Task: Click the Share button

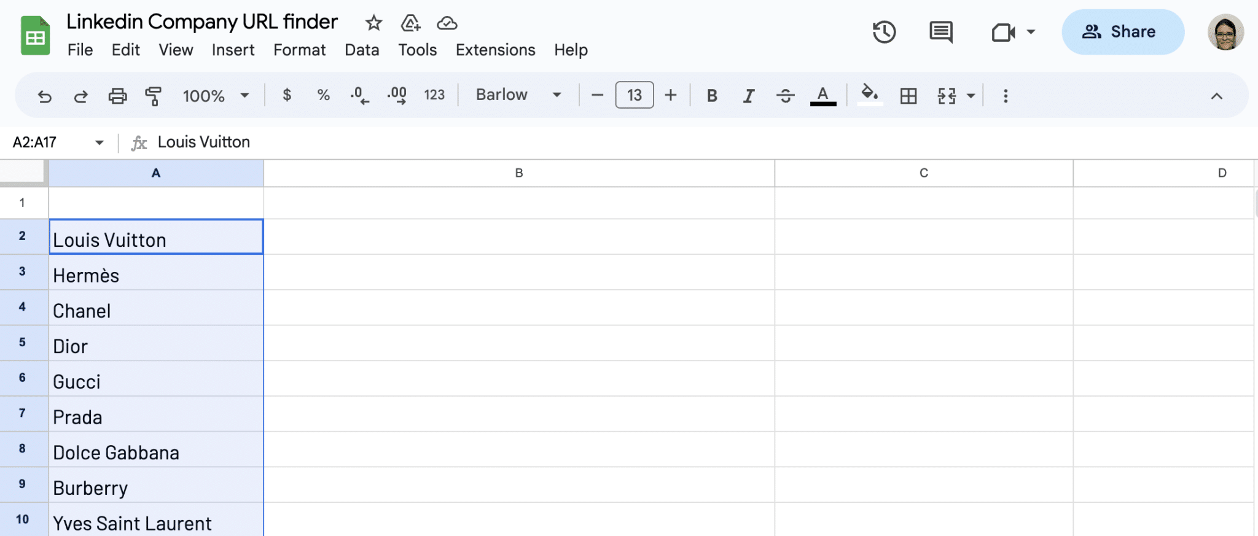Action: click(1122, 32)
